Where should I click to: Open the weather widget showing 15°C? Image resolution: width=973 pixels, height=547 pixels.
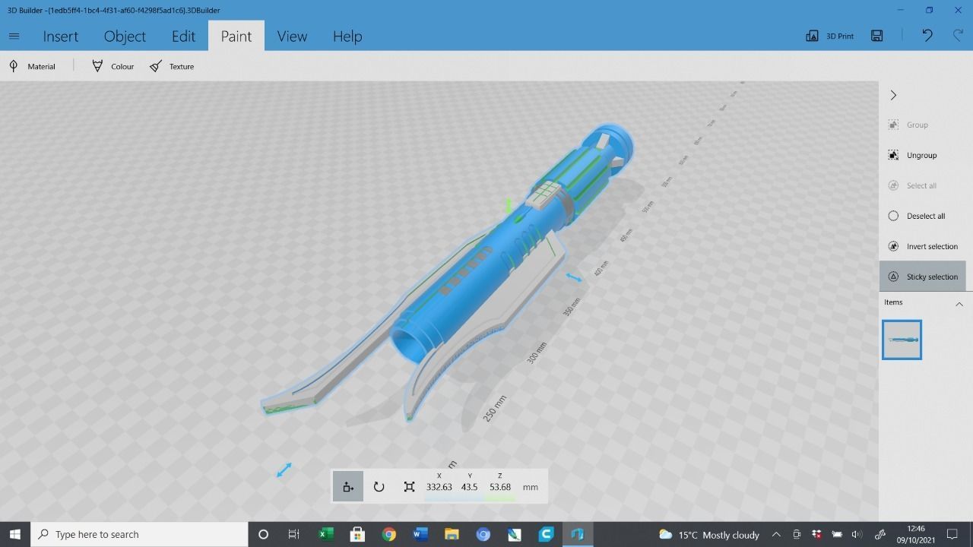click(708, 535)
